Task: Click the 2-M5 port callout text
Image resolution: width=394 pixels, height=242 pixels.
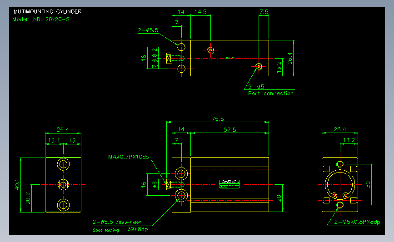Action: pyautogui.click(x=256, y=87)
